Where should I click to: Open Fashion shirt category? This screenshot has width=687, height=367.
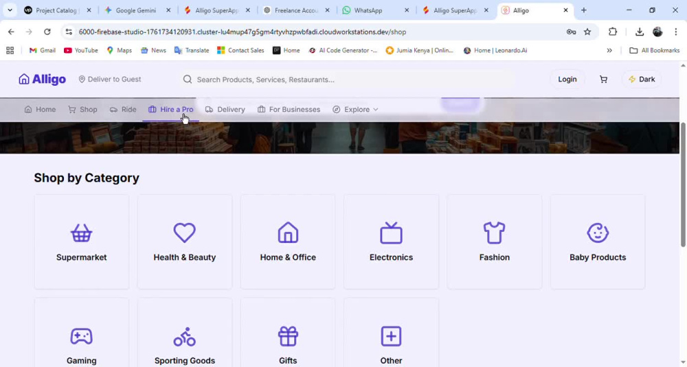point(494,242)
